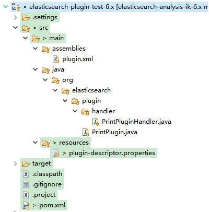209x212 pixels.
Task: Open plugin.xml in the tree
Action: coord(77,59)
